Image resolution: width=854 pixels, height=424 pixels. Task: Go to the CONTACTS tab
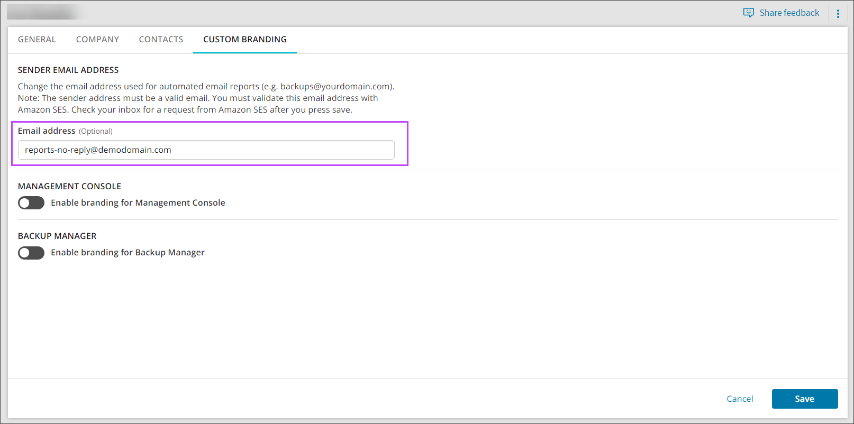161,40
